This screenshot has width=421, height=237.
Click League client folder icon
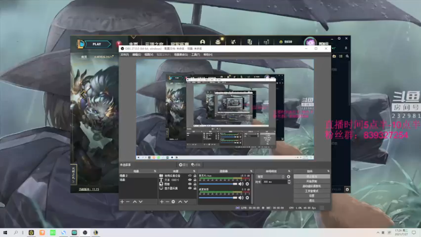tap(334, 56)
